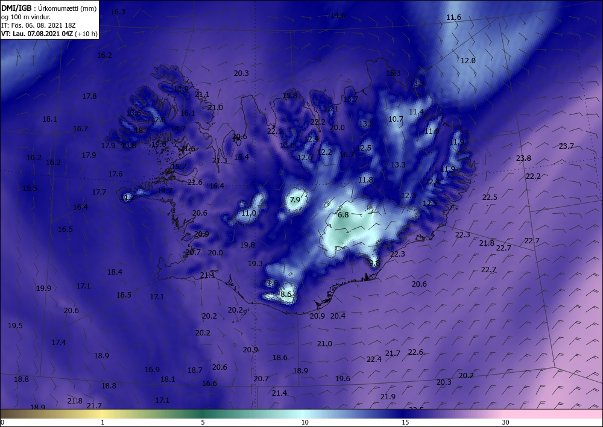603x427 pixels.
Task: Click the map value 16.3
Action: pos(118,11)
